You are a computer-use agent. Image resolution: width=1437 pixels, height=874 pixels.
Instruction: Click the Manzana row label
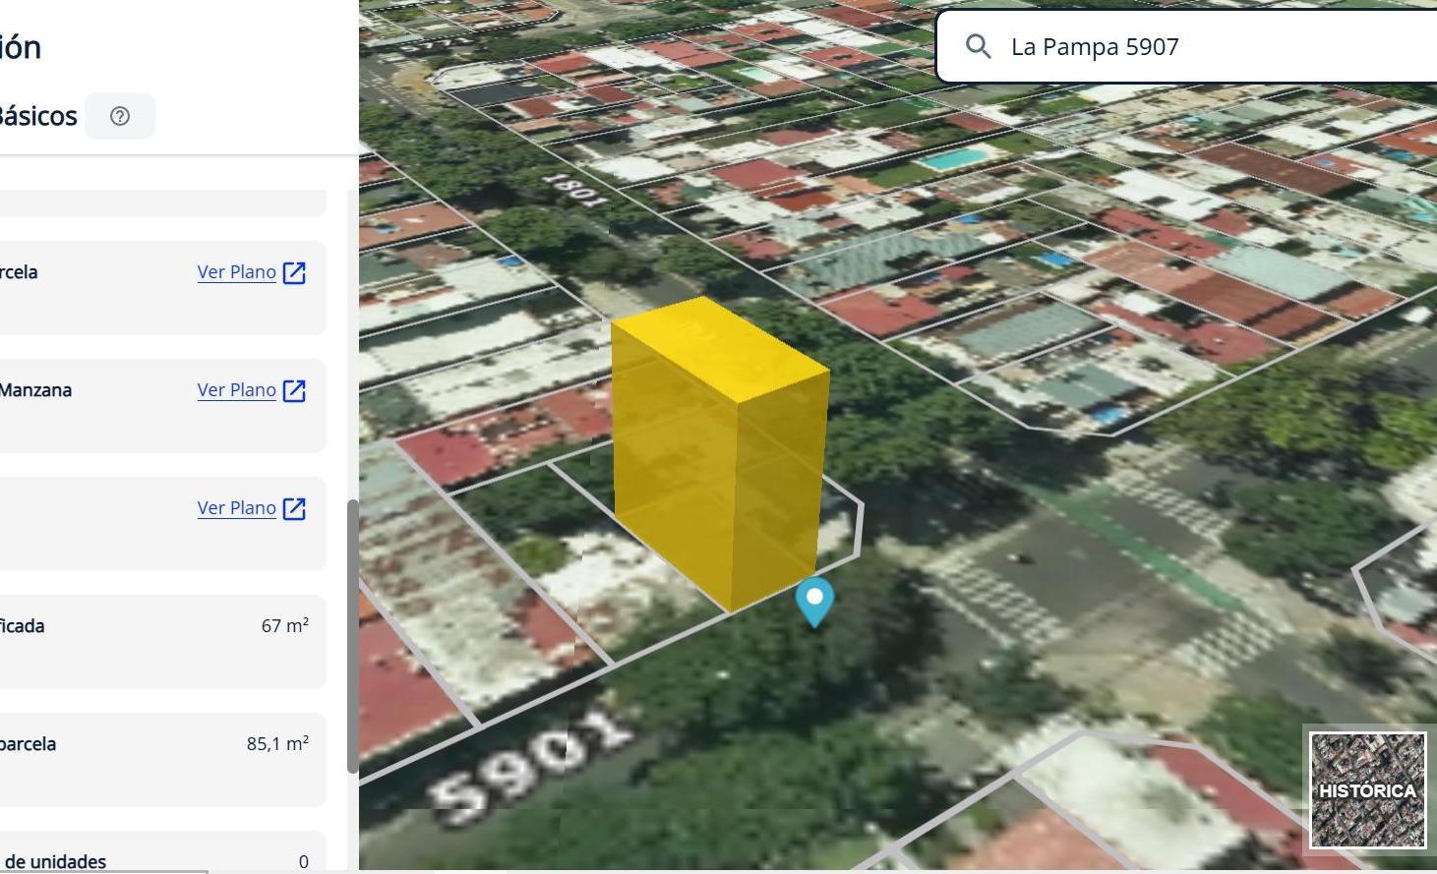(35, 390)
